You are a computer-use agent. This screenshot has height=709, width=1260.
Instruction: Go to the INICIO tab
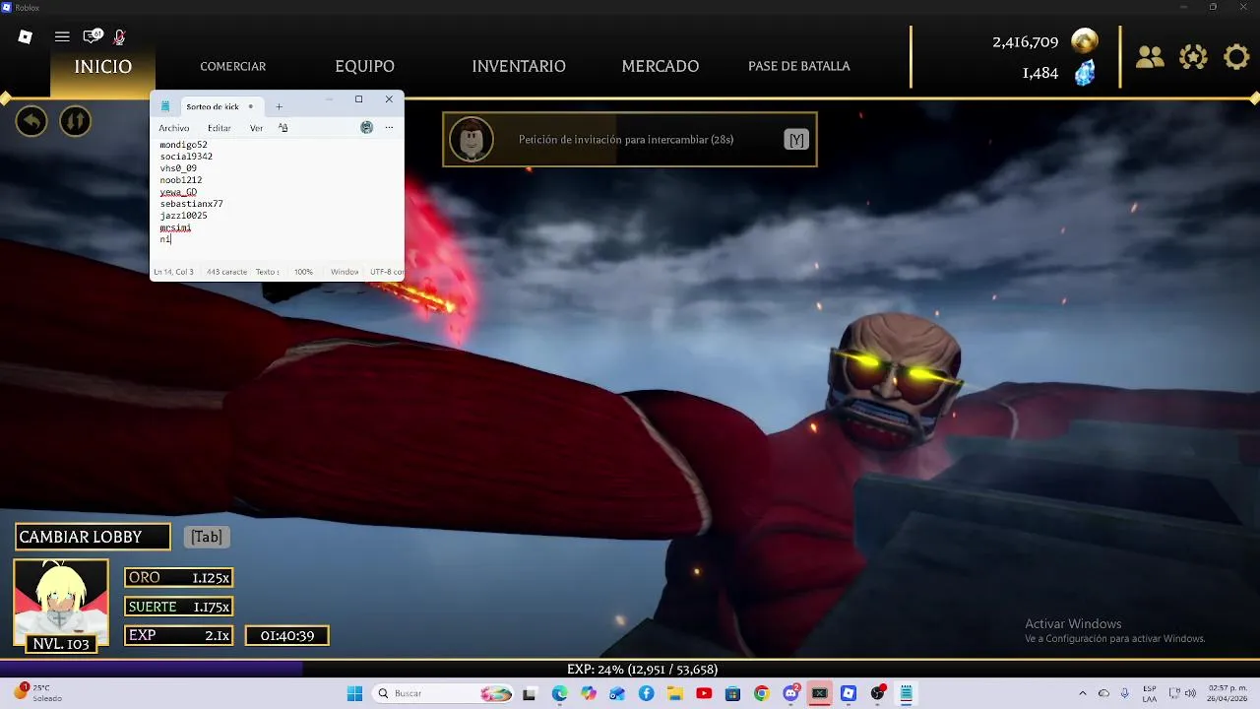[103, 66]
